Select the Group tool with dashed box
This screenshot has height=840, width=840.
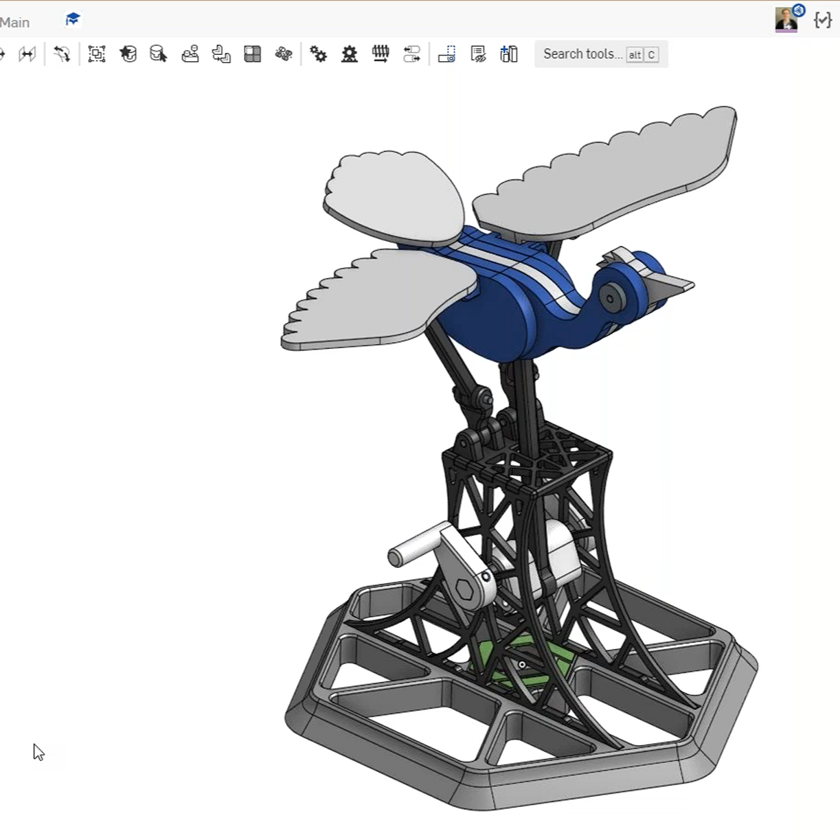[x=97, y=54]
